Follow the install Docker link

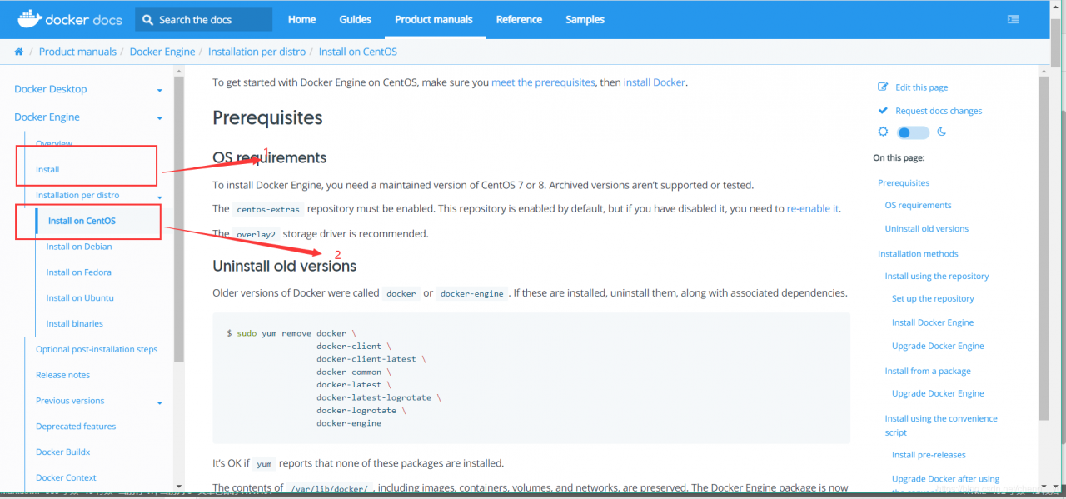(x=655, y=82)
